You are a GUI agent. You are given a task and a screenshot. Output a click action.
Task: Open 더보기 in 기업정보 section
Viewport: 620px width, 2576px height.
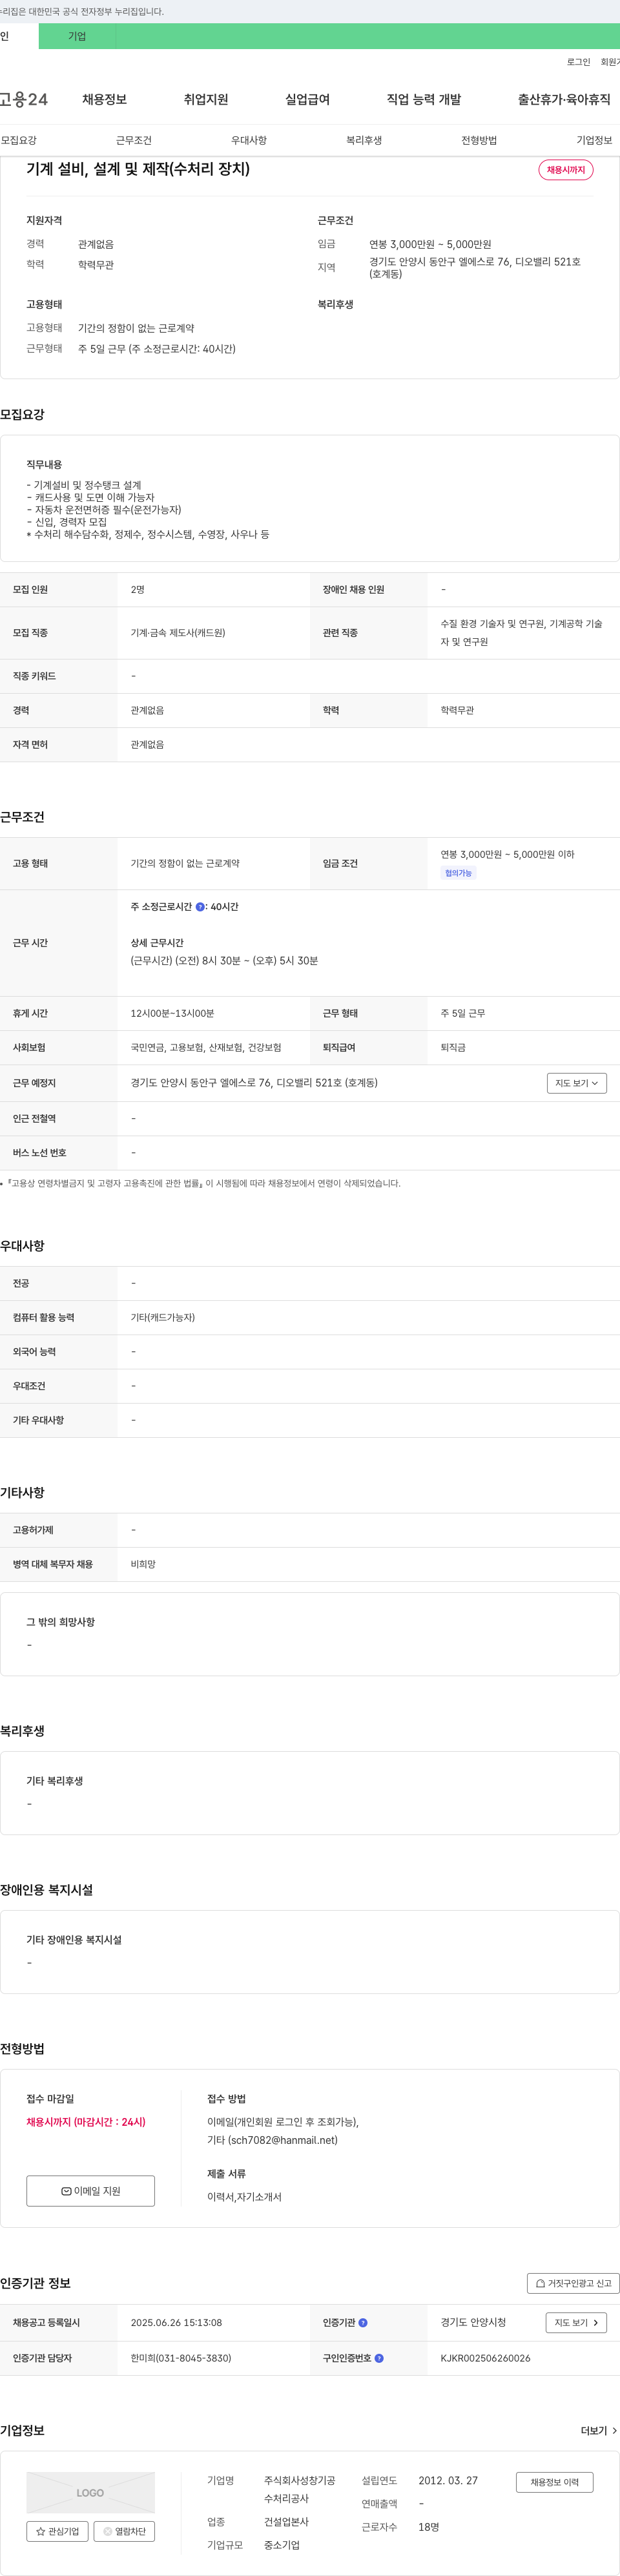598,2430
